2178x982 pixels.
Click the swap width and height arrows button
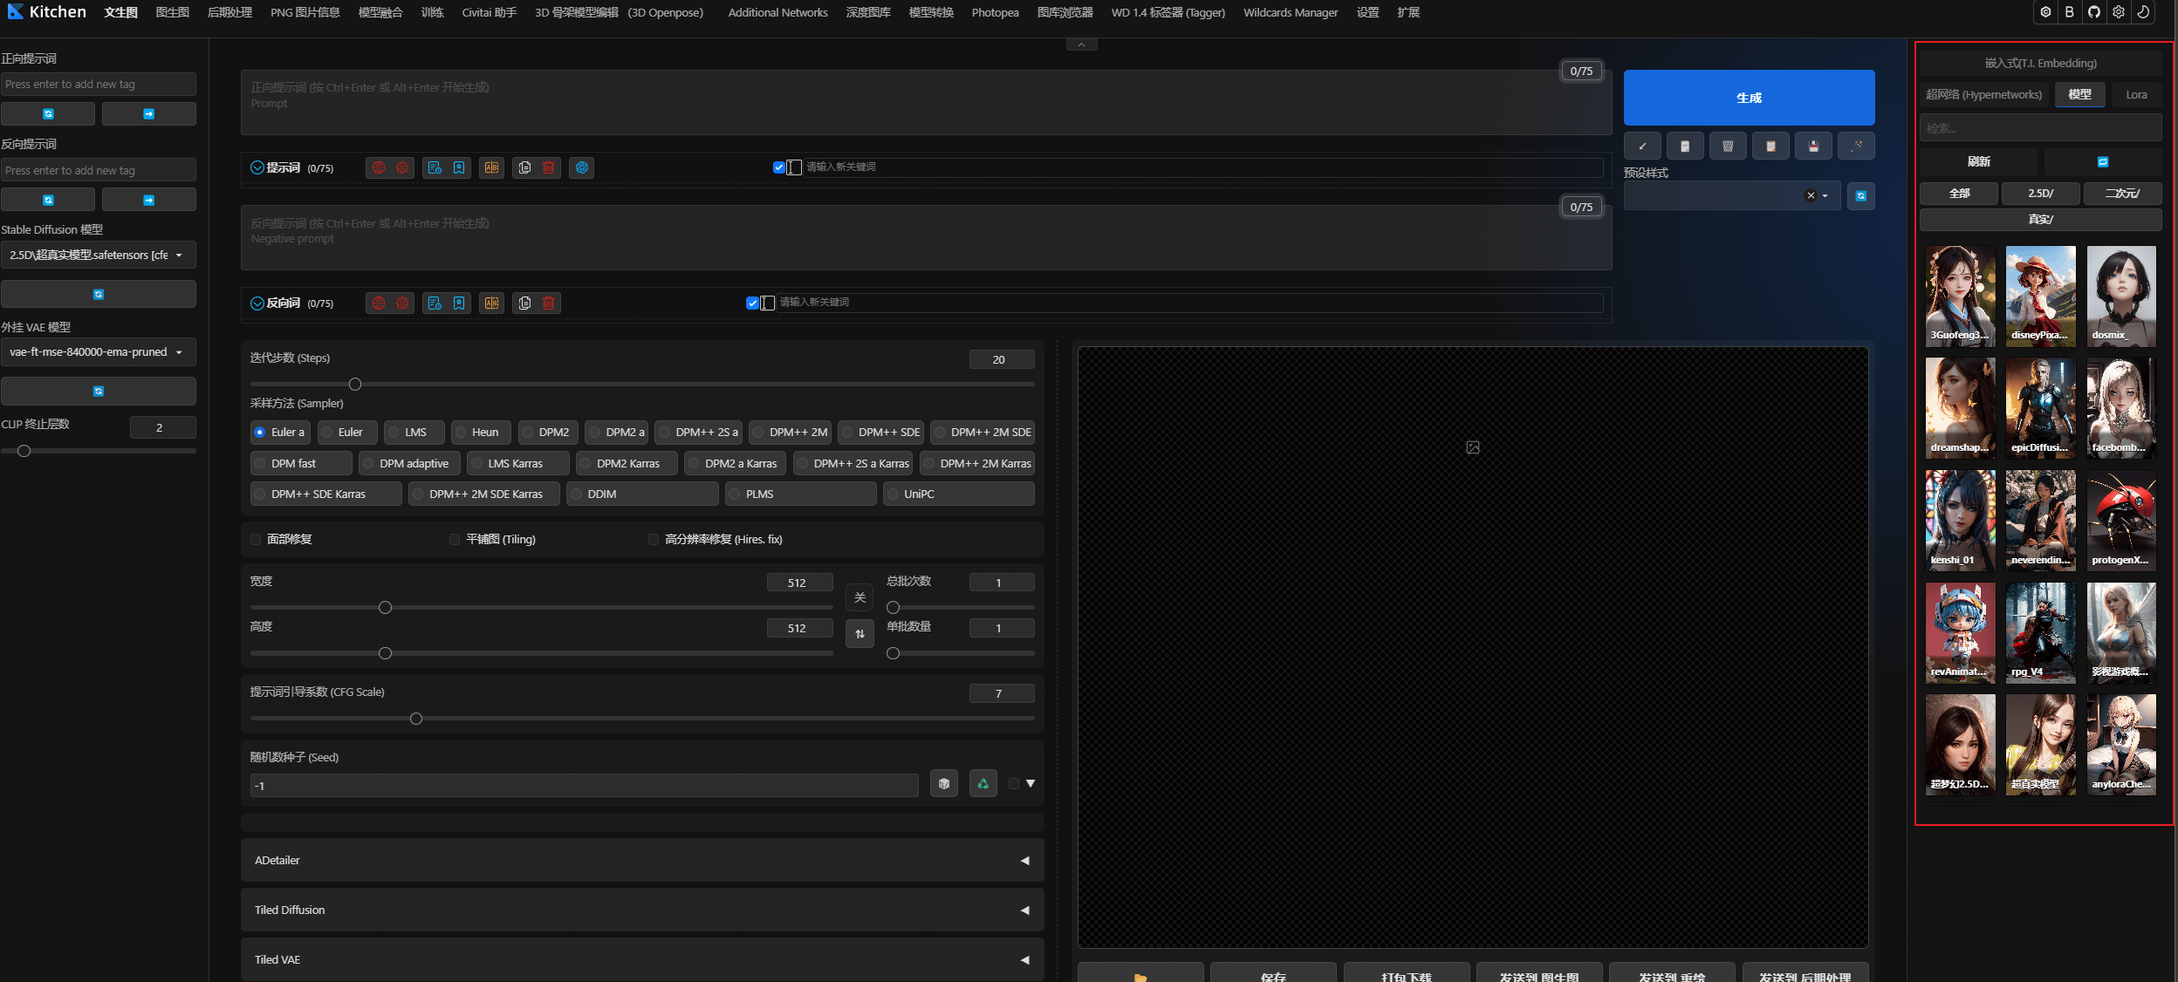[x=860, y=634]
